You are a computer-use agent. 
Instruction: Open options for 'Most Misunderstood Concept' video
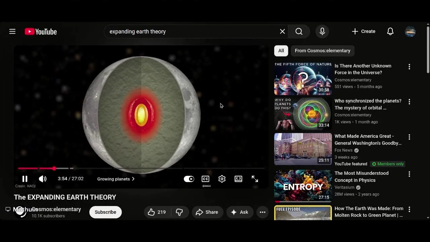pos(409,174)
